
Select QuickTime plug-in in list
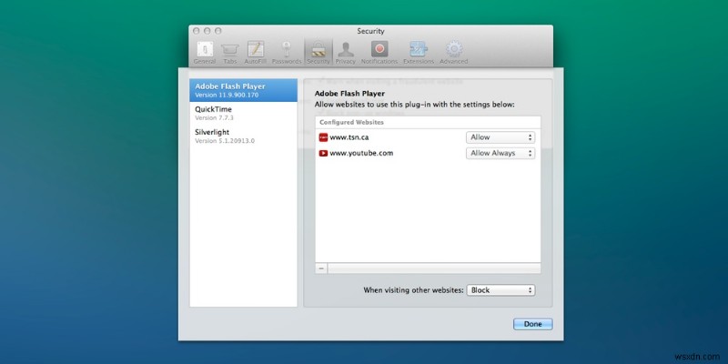[243, 113]
